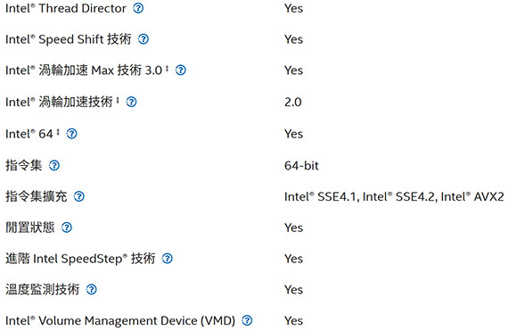The height and width of the screenshot is (331, 508).
Task: Click help icon next to Speed Shift 技術
Action: point(143,39)
